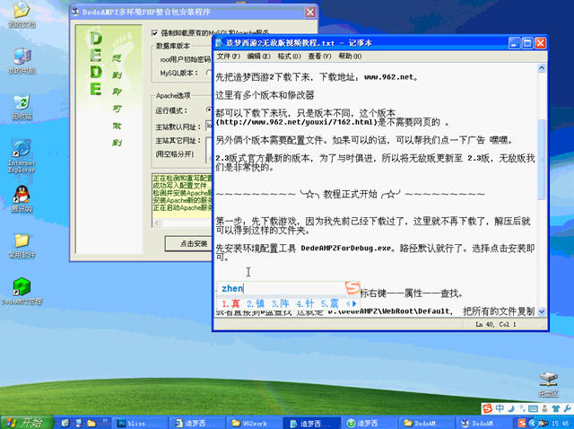Click the DedeAMPZ installer title bar icon
Screen dimensions: 574x429
click(75, 12)
